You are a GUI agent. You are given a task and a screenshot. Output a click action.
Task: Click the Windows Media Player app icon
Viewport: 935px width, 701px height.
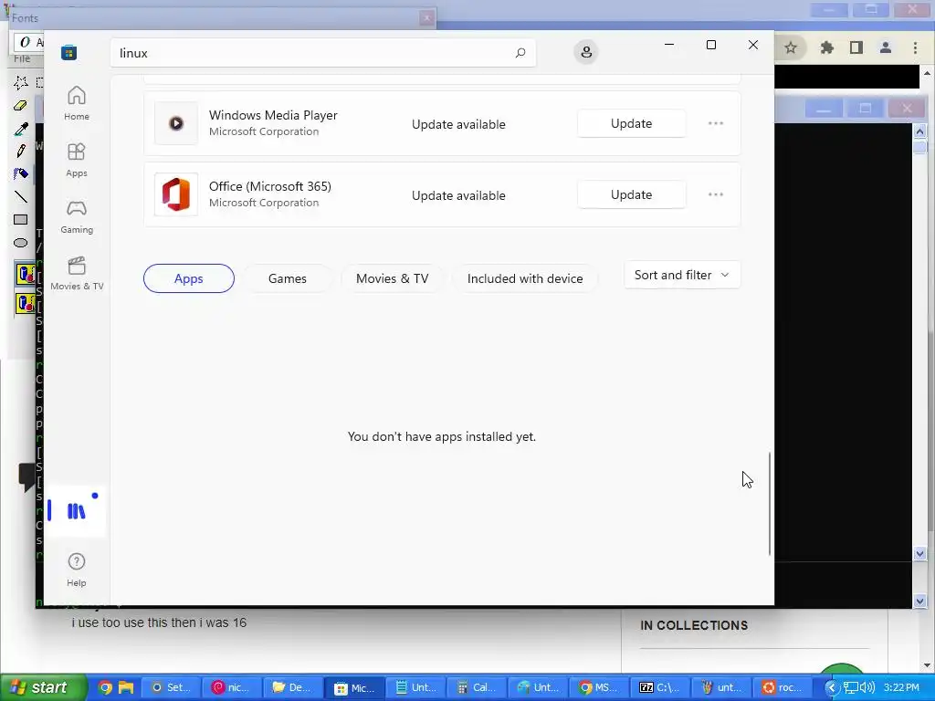pyautogui.click(x=176, y=123)
